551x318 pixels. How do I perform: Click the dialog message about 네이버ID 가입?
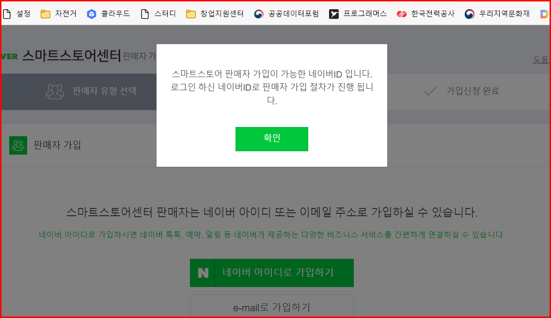[272, 87]
